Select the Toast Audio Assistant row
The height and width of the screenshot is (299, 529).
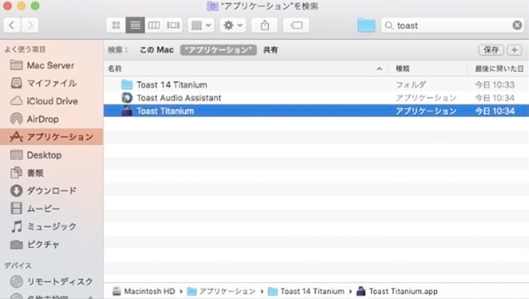point(316,98)
